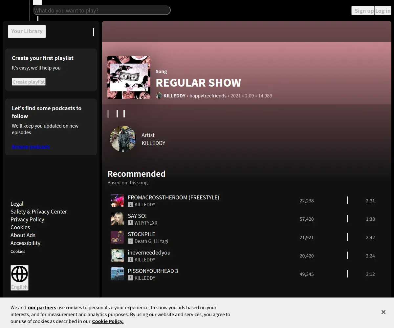The width and height of the screenshot is (394, 328).
Task: Click the explicit E badge on SAY SO!
Action: coord(130,223)
